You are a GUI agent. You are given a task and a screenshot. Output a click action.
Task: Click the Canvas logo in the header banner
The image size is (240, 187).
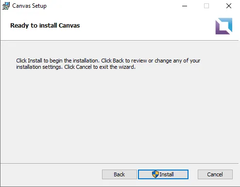pos(224,26)
